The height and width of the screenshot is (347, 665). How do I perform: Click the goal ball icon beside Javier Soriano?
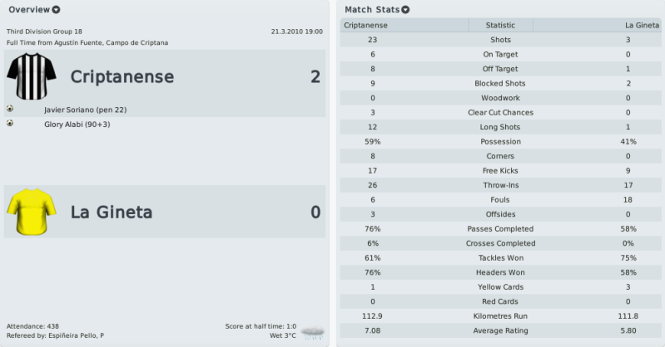coord(10,109)
